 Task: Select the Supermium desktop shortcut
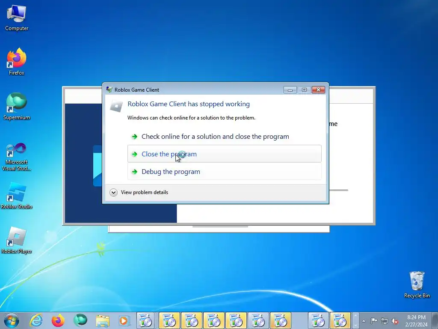point(17,106)
